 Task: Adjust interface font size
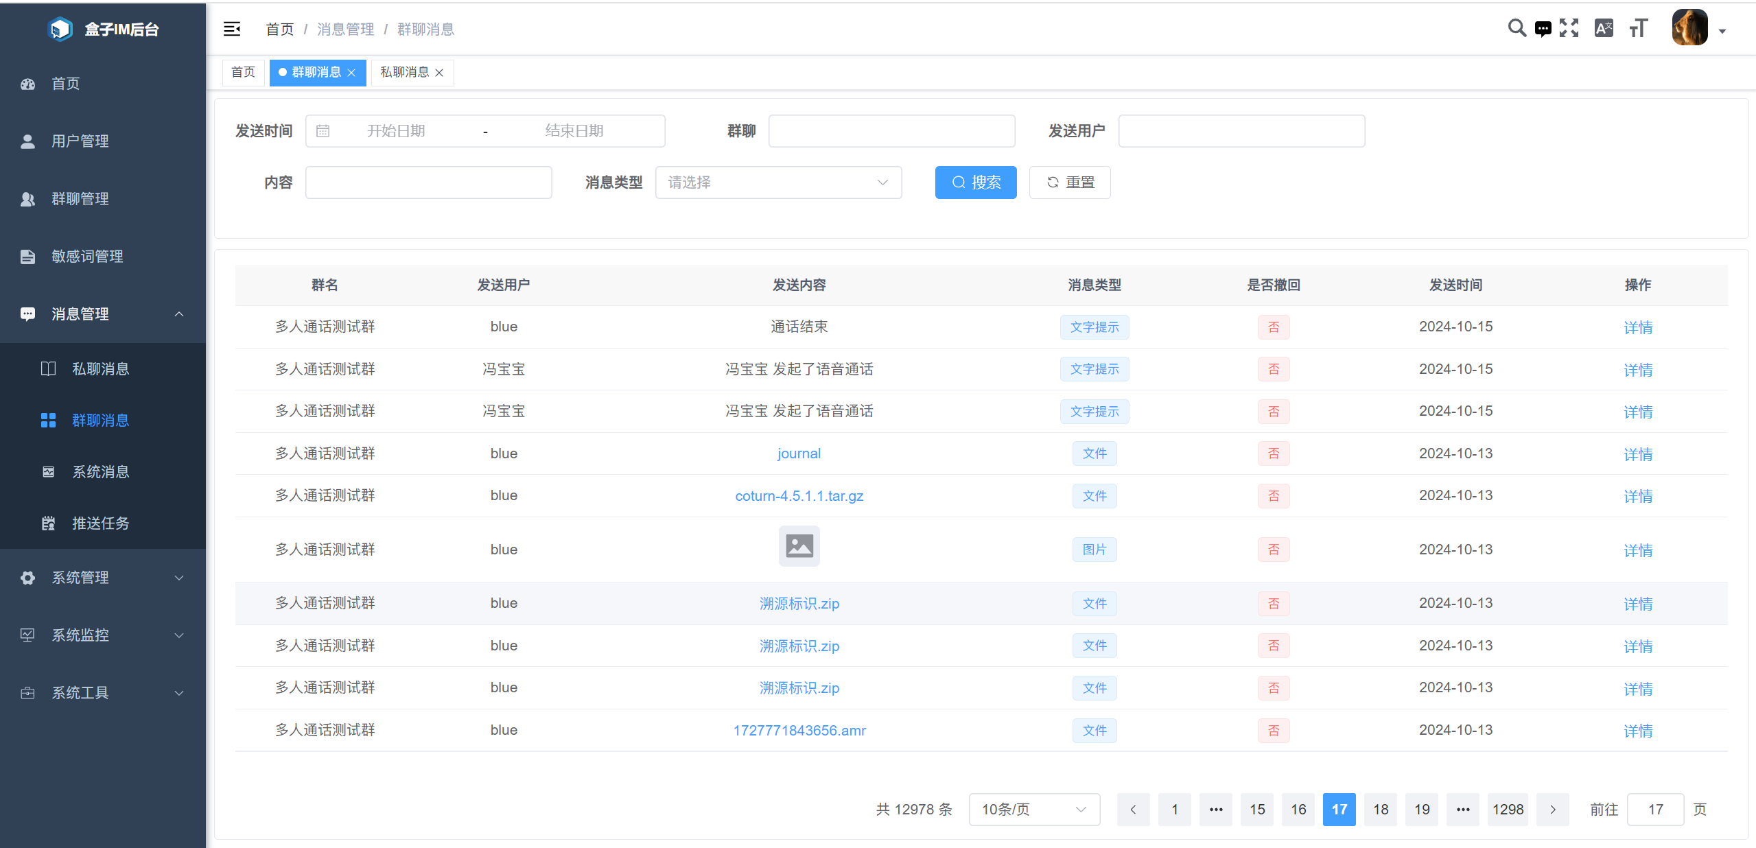point(1638,28)
